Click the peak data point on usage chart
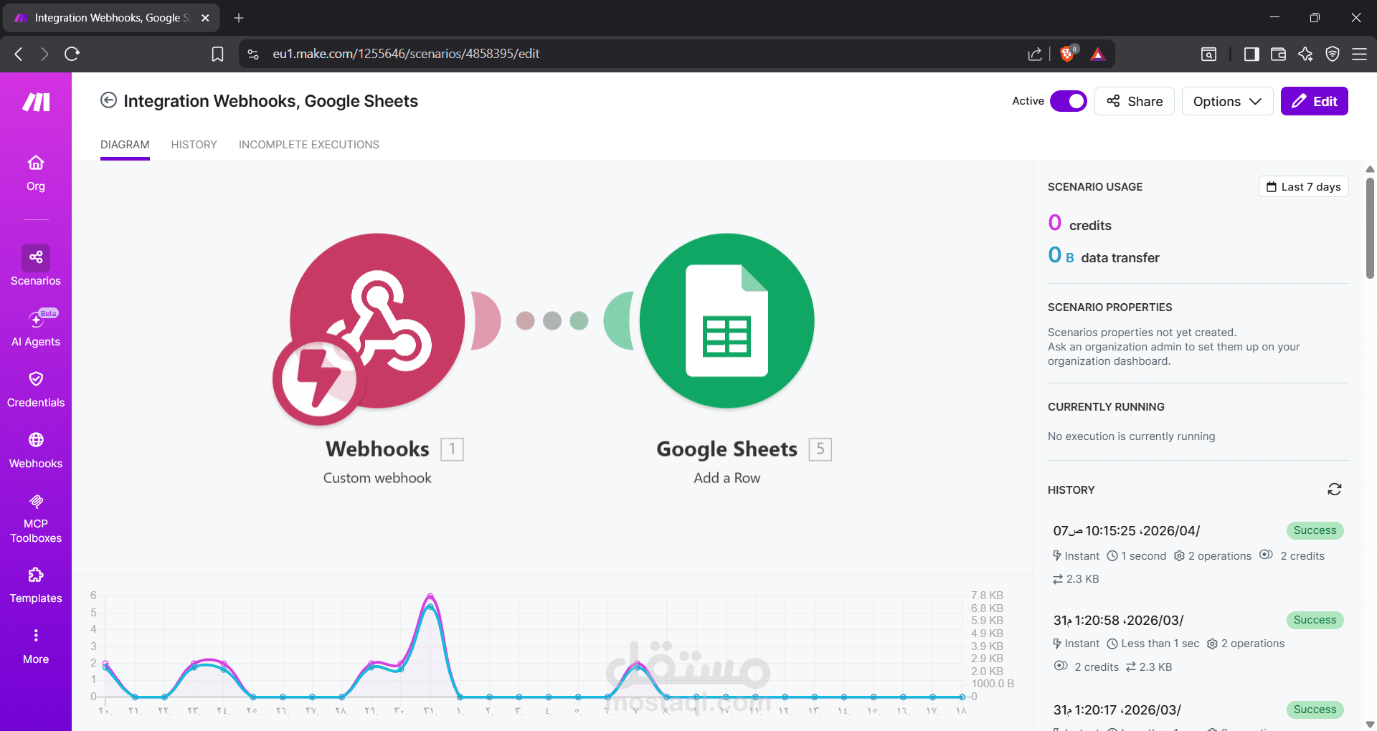 coord(430,596)
